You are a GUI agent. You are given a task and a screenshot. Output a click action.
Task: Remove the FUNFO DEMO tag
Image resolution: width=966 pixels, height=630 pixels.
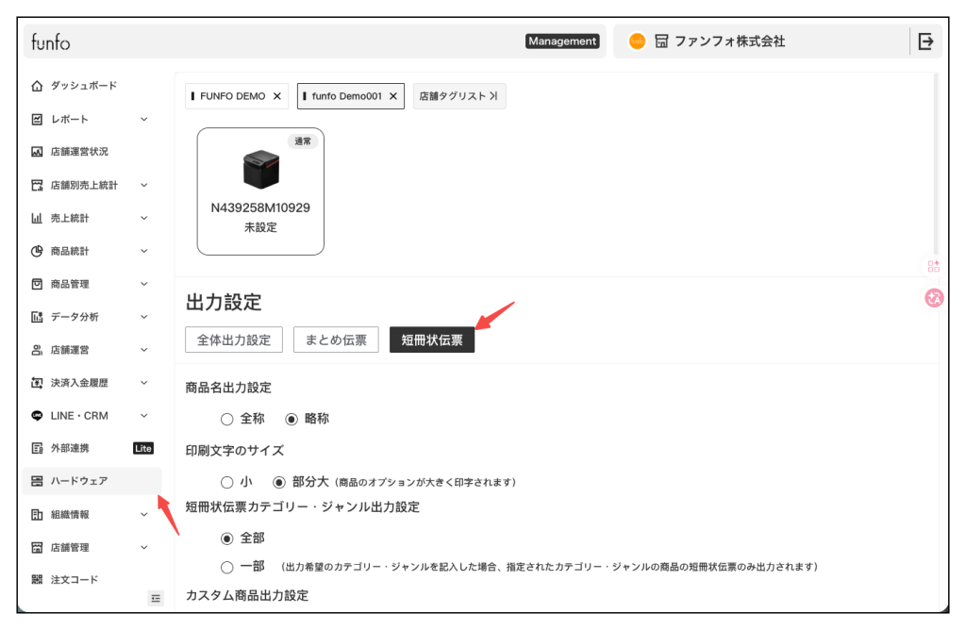click(x=276, y=96)
